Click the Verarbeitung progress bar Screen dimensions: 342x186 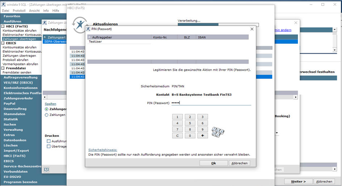click(x=218, y=25)
